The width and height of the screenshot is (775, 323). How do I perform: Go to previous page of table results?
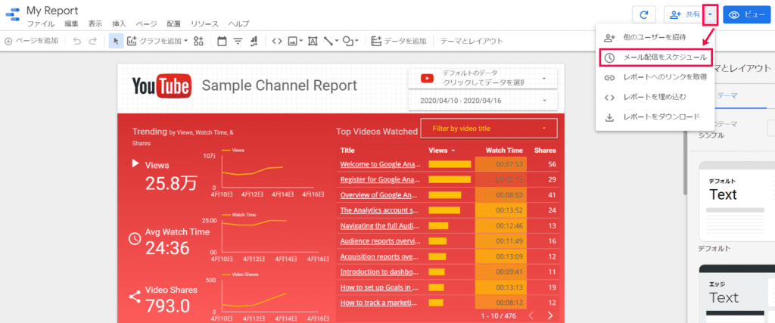(531, 315)
